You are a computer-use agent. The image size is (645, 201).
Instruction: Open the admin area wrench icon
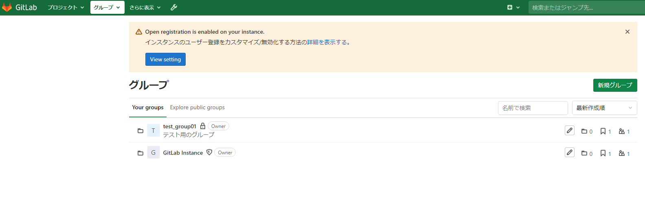pyautogui.click(x=174, y=7)
